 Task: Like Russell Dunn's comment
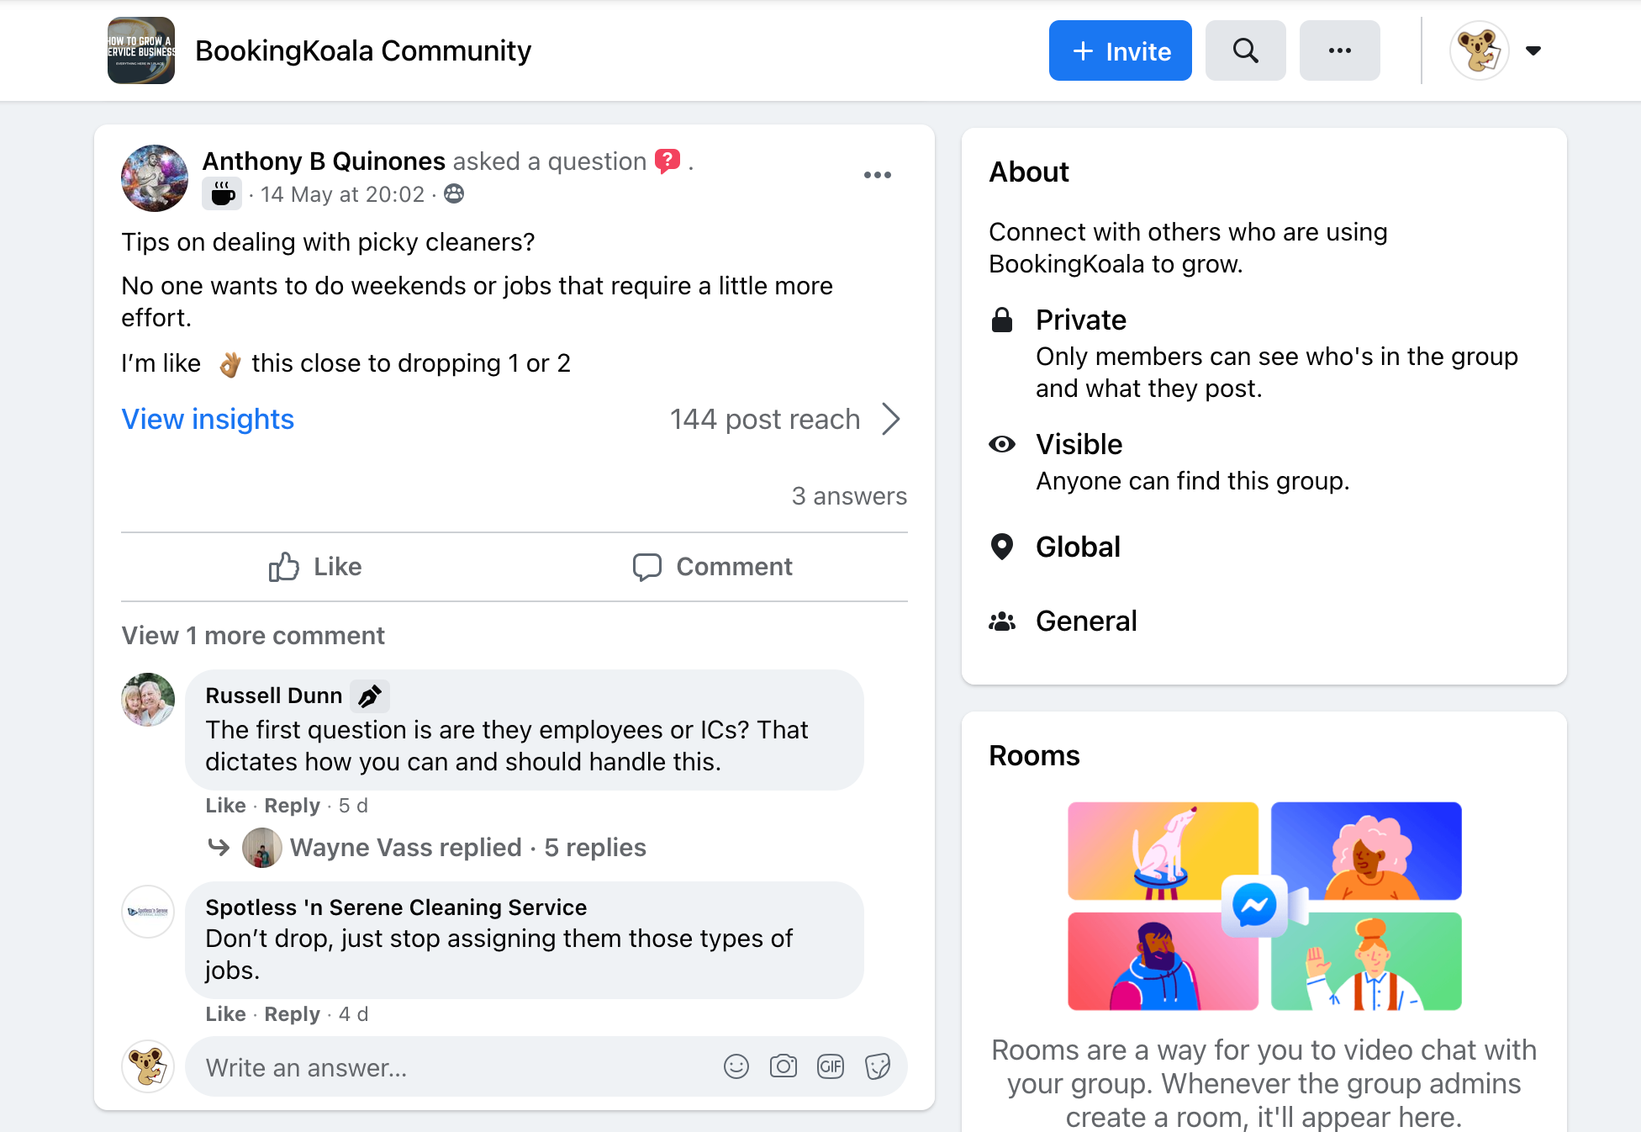point(225,806)
